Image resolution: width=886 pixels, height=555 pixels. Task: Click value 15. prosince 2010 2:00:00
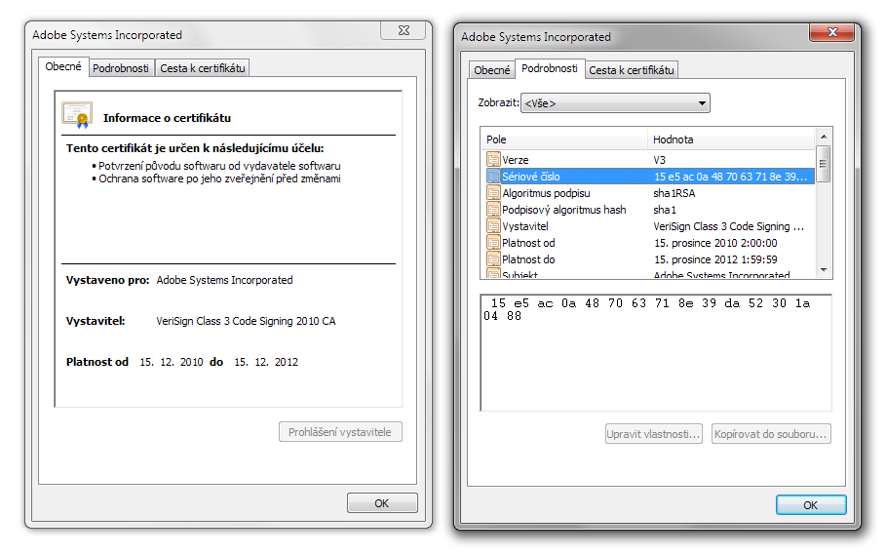click(715, 243)
